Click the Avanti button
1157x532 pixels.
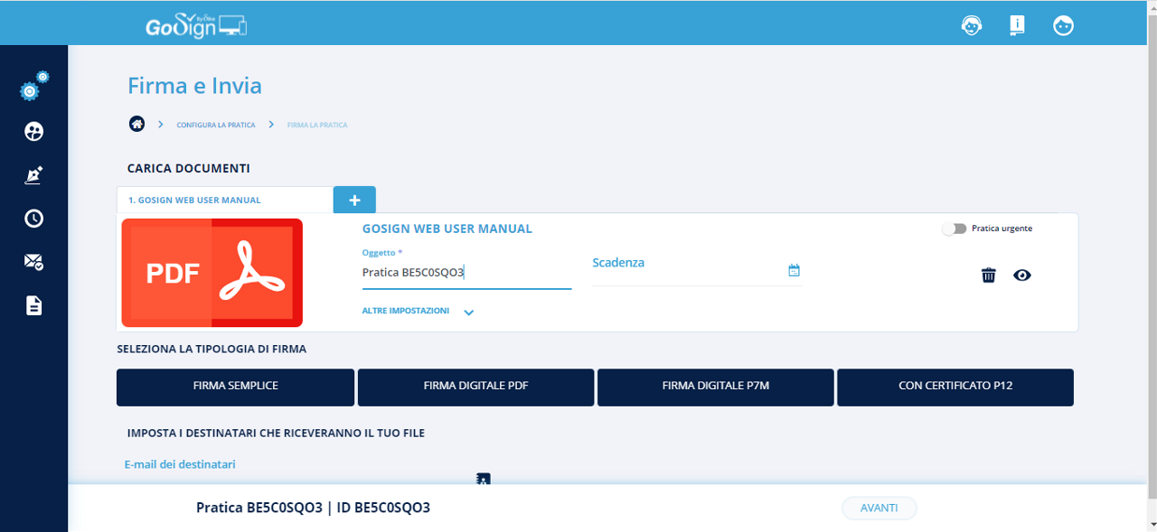click(x=879, y=508)
